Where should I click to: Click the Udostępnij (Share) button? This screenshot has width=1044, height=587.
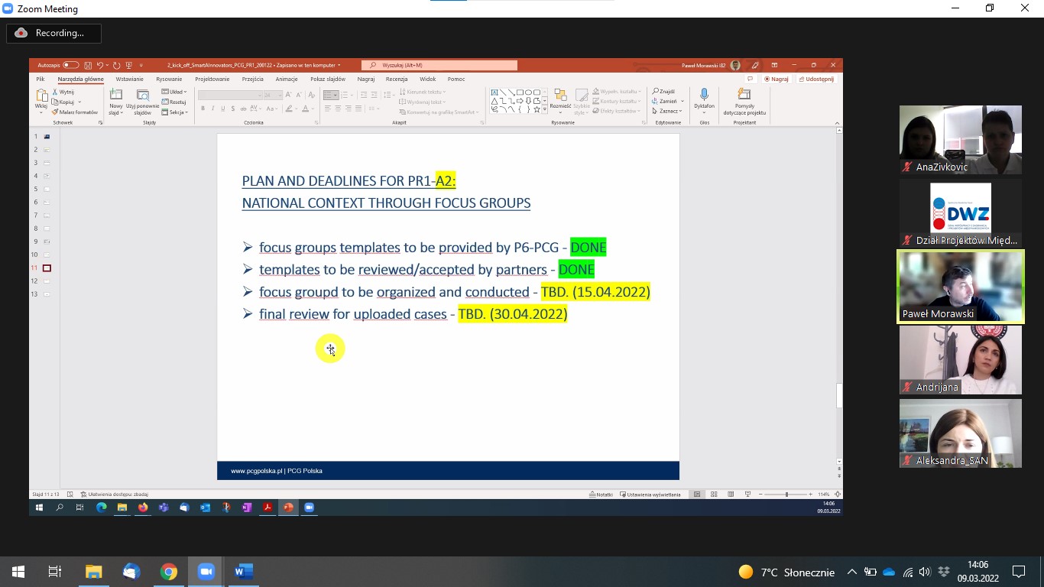tap(816, 79)
